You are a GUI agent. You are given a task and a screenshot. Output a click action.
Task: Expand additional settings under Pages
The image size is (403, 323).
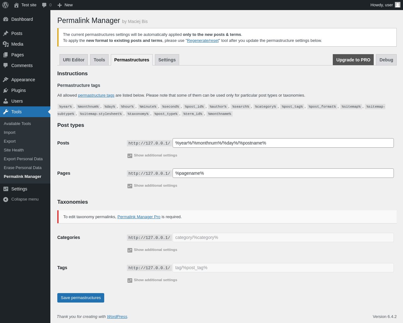152,186
